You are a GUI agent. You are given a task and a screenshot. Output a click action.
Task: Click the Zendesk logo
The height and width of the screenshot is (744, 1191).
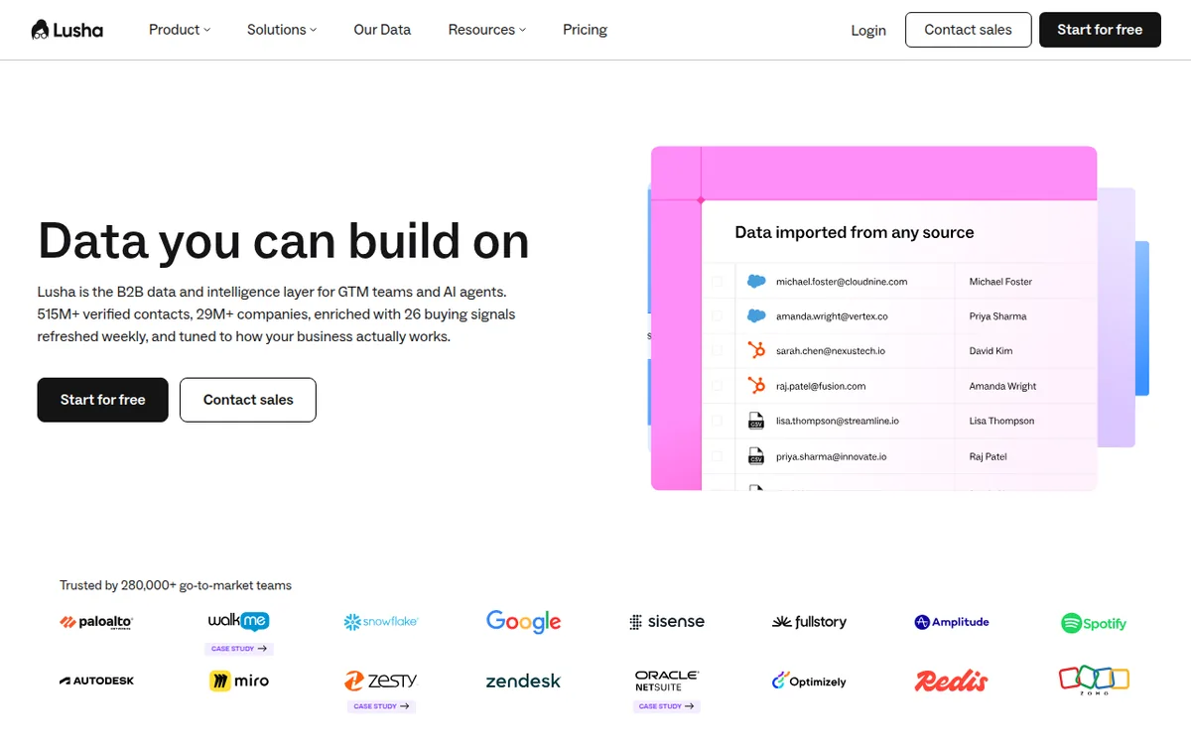pyautogui.click(x=523, y=682)
